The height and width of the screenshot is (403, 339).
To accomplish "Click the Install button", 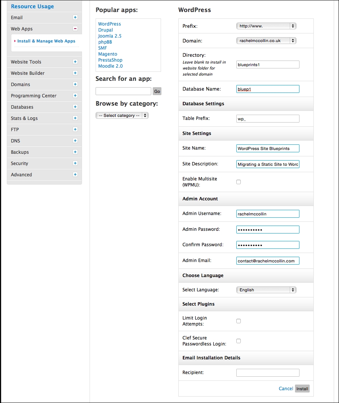I will 302,389.
